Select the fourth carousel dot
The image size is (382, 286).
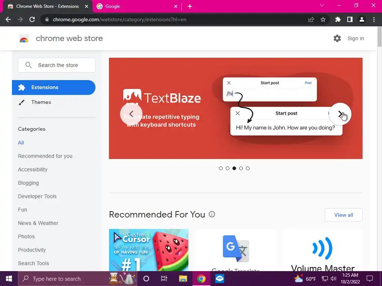coord(241,168)
